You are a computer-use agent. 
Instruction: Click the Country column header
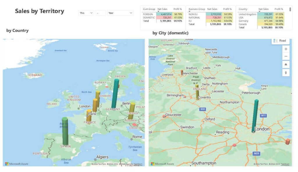(x=243, y=9)
